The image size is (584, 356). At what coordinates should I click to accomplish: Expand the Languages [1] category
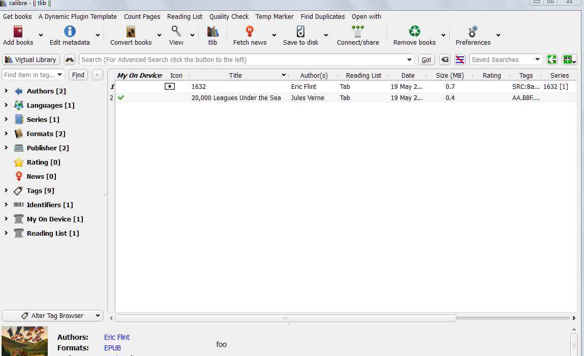pos(6,105)
